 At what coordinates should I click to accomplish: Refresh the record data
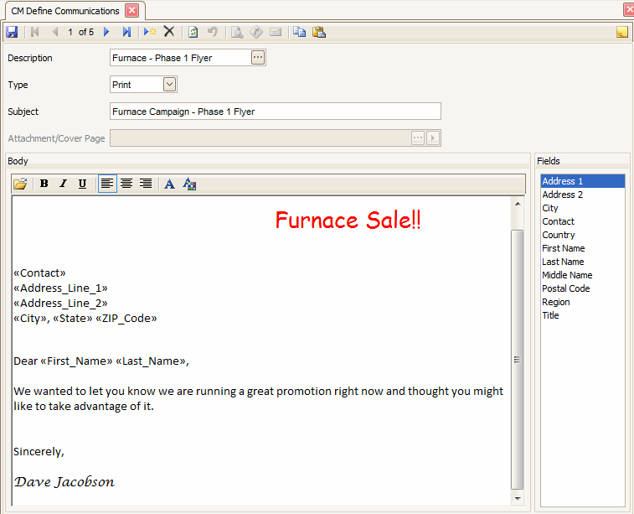[193, 32]
